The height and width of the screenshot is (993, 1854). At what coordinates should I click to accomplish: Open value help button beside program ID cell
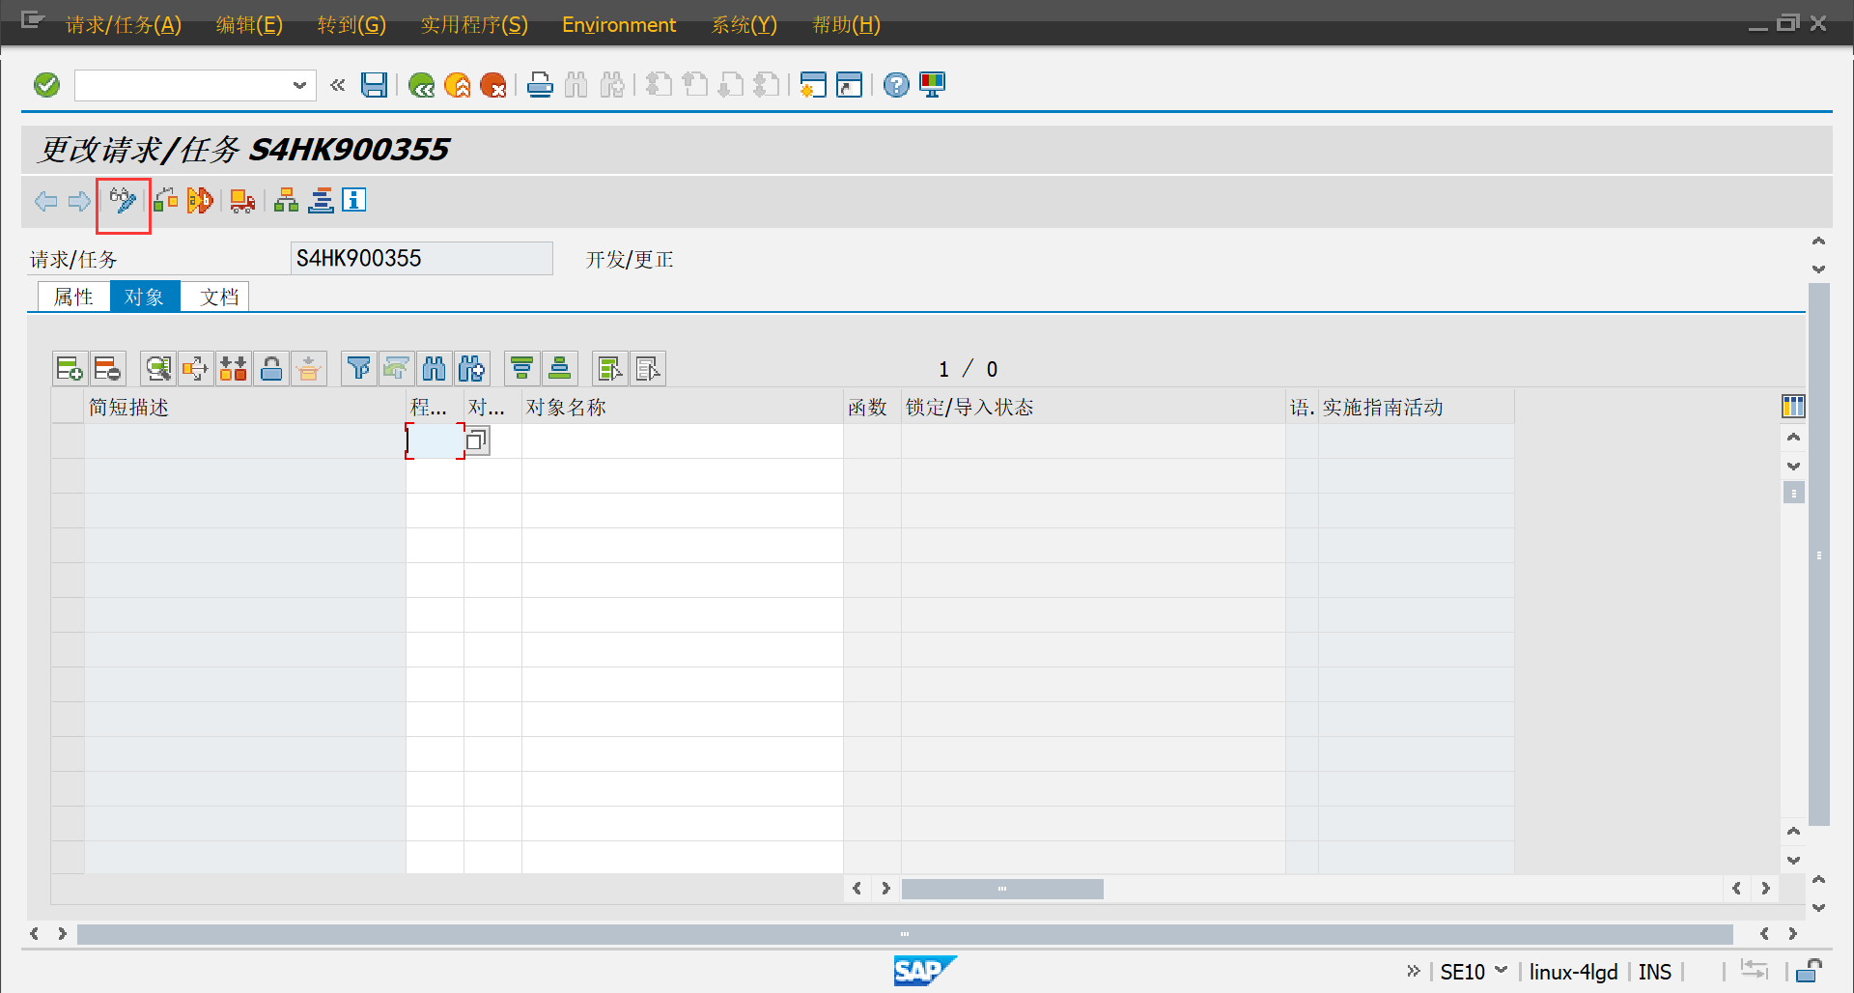coord(477,440)
